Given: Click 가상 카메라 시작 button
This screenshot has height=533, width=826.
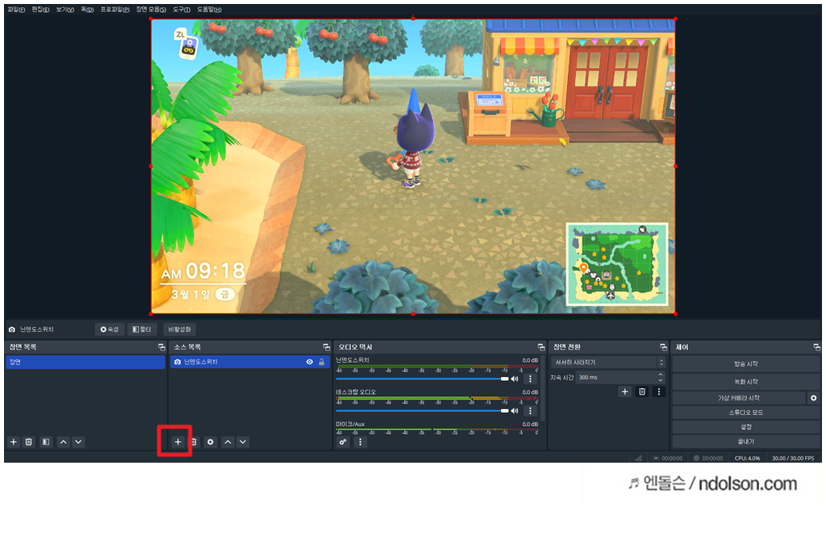Looking at the screenshot, I should (739, 398).
